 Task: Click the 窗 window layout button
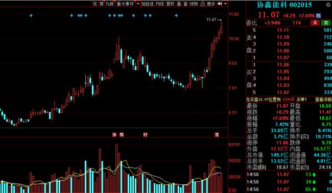pos(185,4)
